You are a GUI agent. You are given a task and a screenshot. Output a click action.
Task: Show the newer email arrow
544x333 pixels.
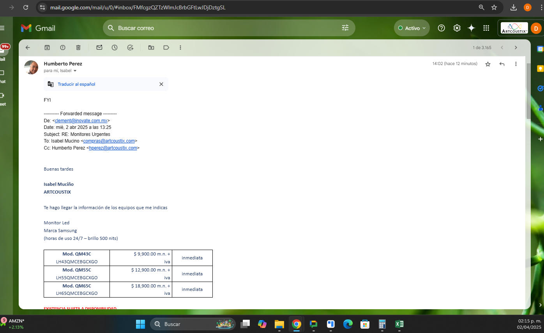[x=502, y=48]
